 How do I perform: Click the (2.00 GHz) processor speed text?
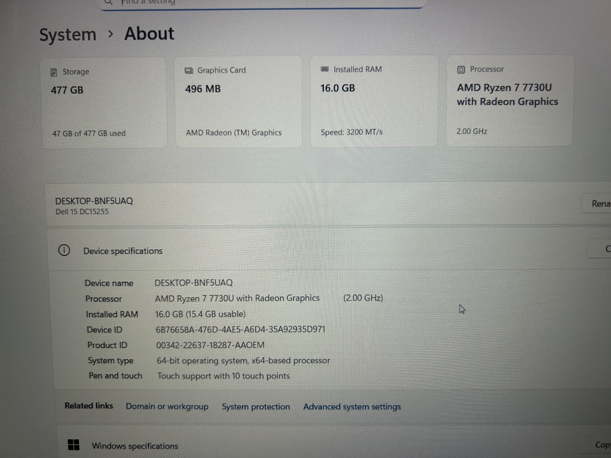363,298
